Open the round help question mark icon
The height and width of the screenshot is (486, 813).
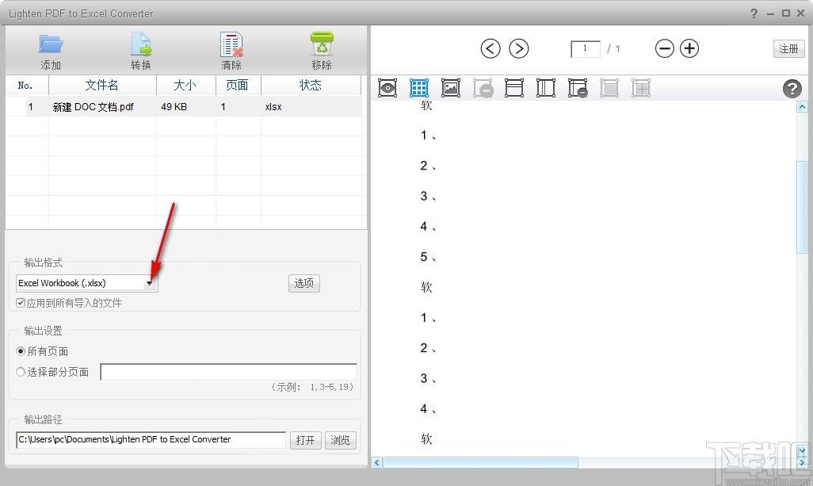[792, 89]
